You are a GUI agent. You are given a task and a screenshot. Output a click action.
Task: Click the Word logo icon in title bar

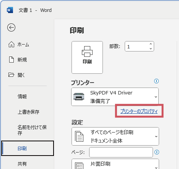(10, 10)
